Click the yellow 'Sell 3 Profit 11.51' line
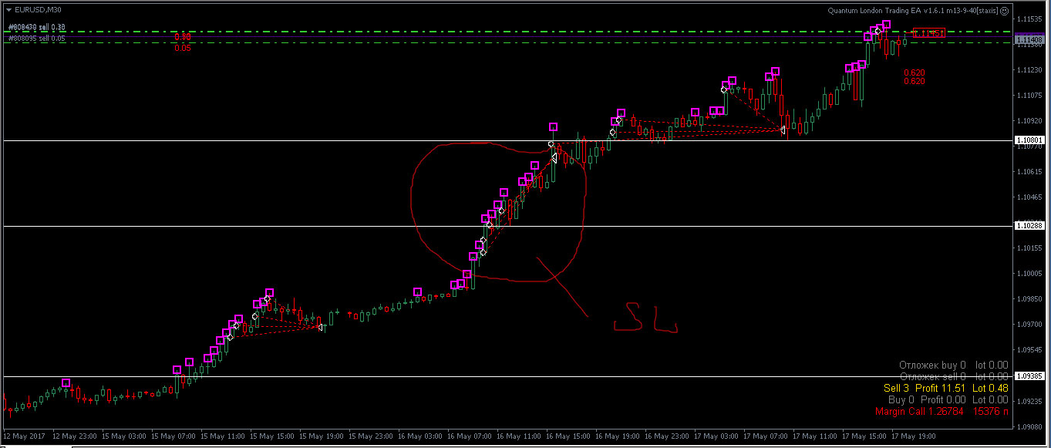Image resolution: width=1051 pixels, height=448 pixels. (x=946, y=388)
